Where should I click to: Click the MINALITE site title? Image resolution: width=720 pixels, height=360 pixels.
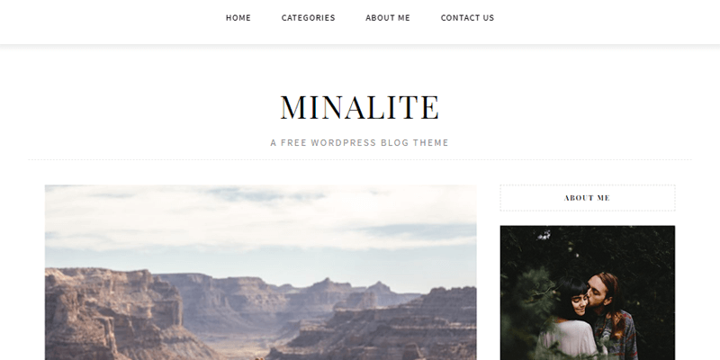click(359, 107)
